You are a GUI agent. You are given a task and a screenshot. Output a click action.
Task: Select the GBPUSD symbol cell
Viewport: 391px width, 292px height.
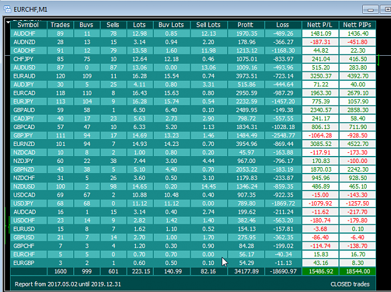click(28, 237)
